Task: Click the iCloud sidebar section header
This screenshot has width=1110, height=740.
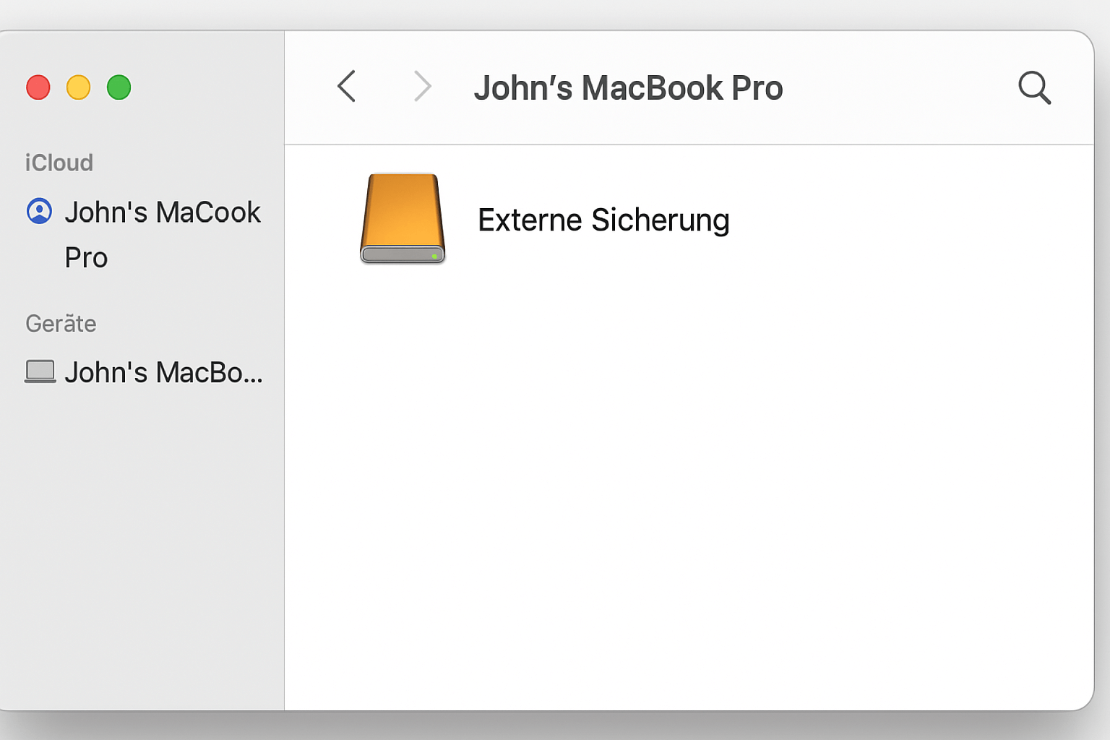Action: pyautogui.click(x=59, y=163)
